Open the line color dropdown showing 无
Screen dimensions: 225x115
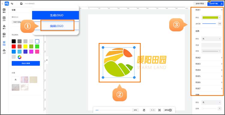[211, 39]
